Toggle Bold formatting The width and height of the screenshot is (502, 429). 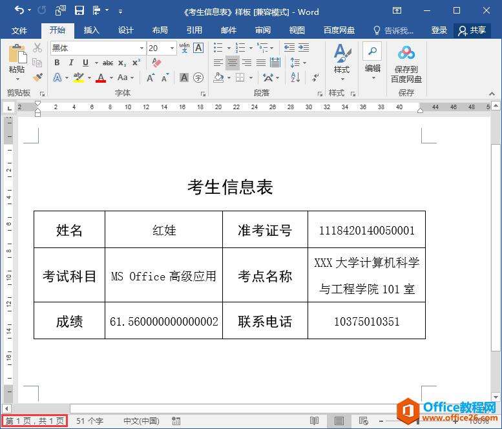coord(57,63)
